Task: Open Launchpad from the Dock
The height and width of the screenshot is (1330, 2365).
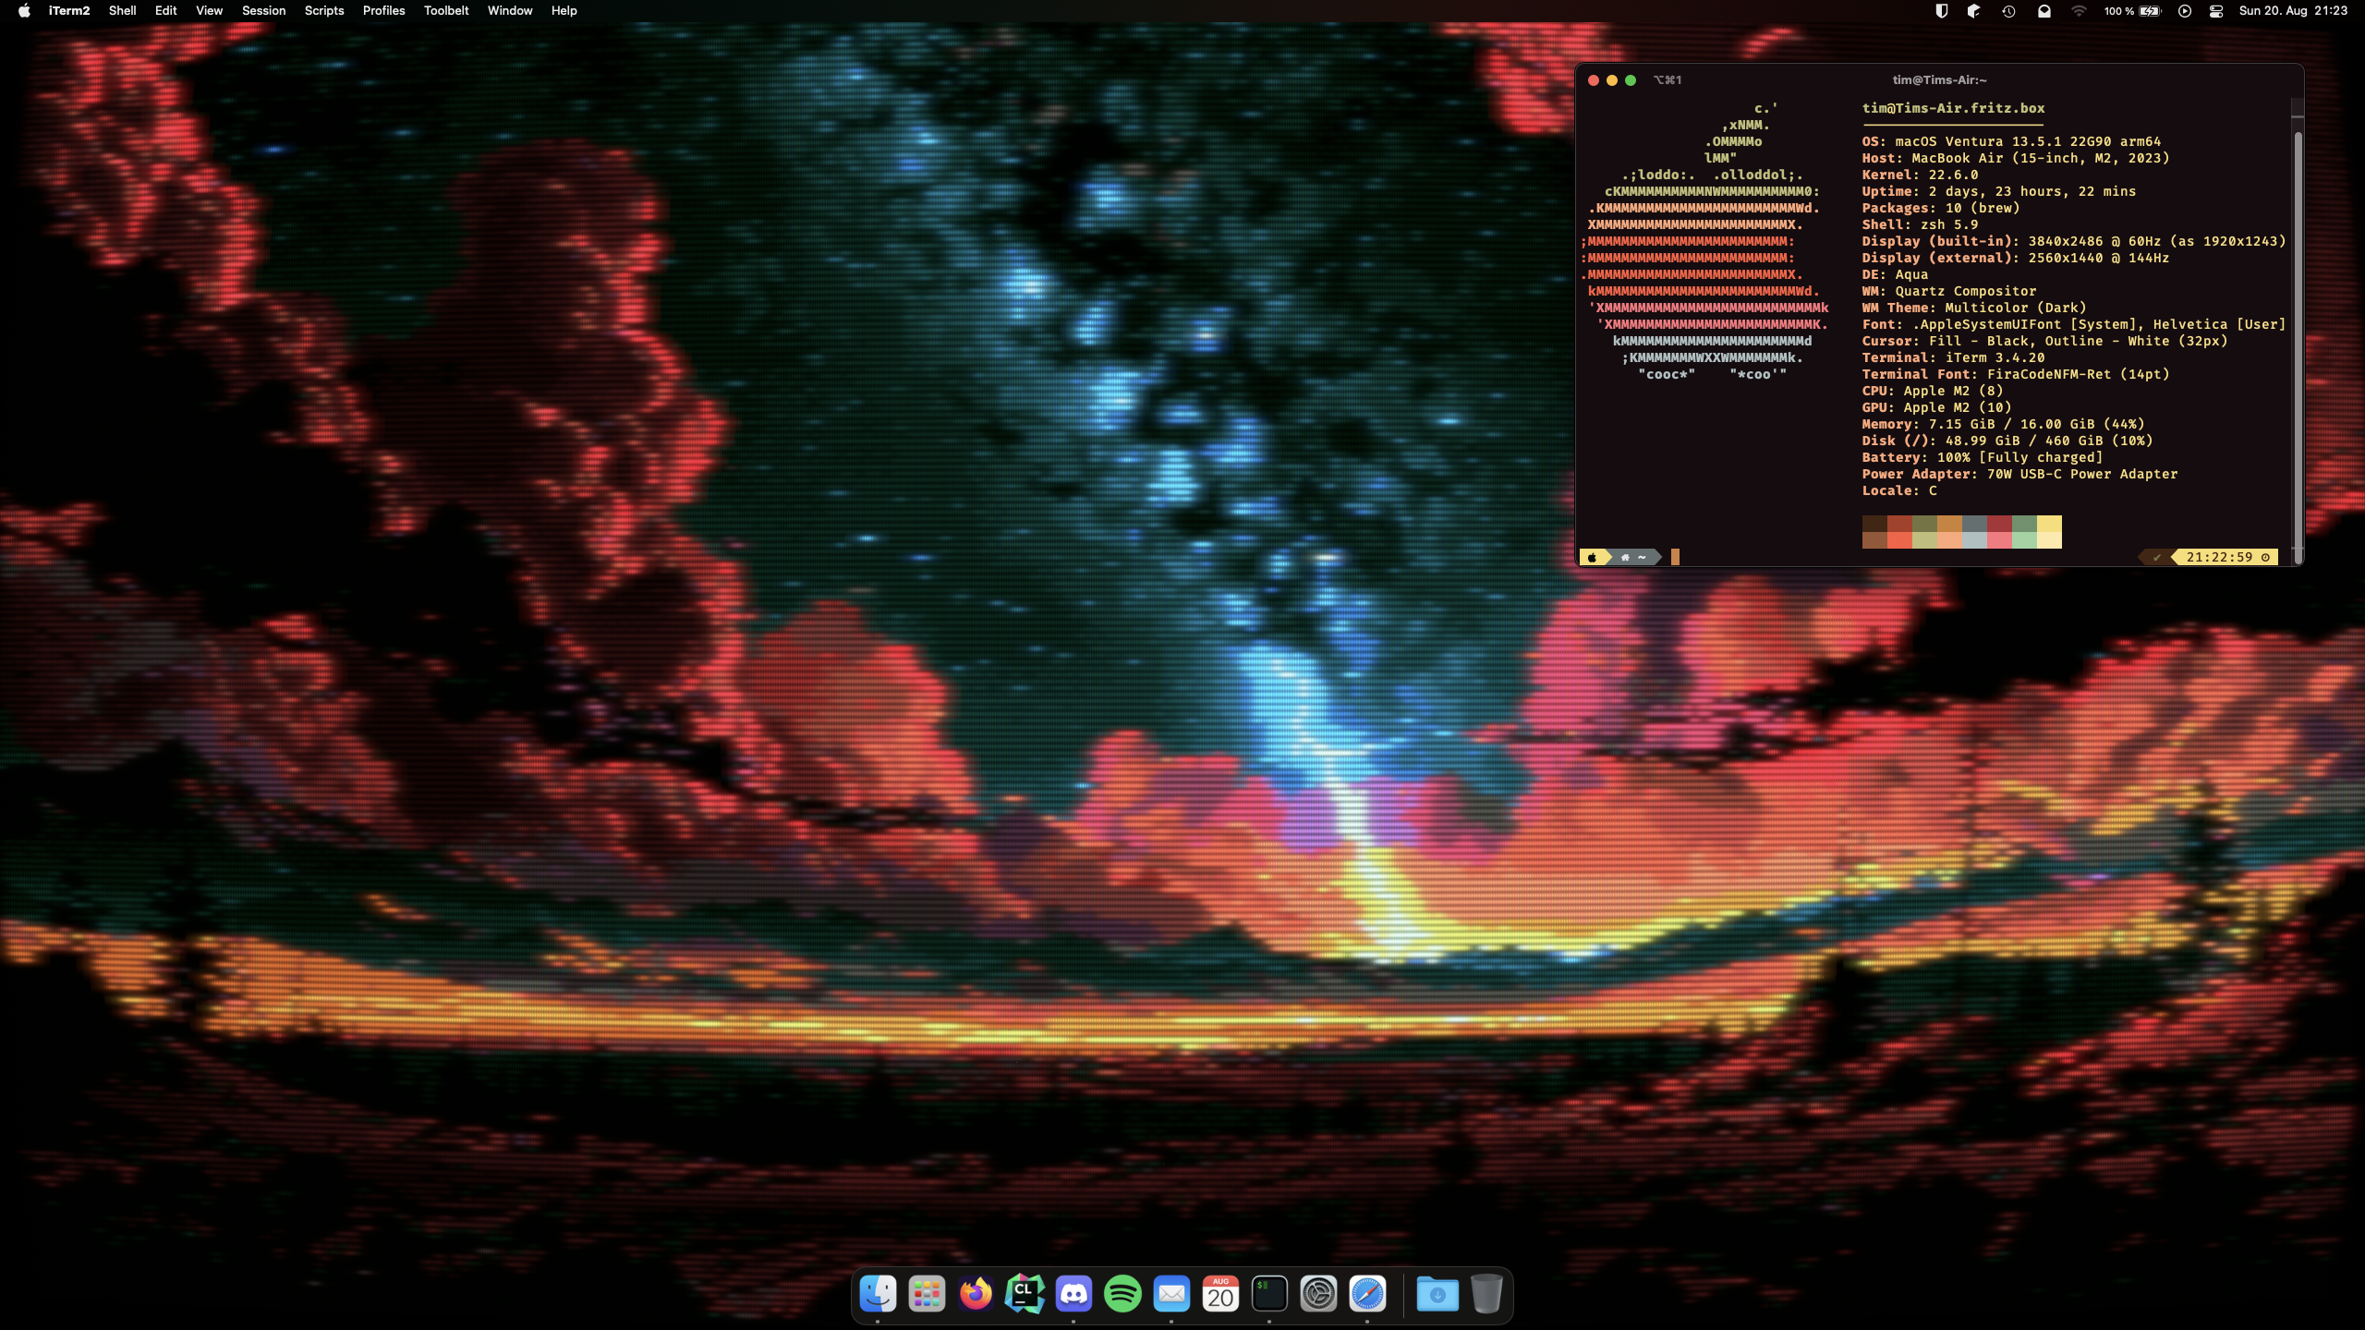Action: [927, 1294]
